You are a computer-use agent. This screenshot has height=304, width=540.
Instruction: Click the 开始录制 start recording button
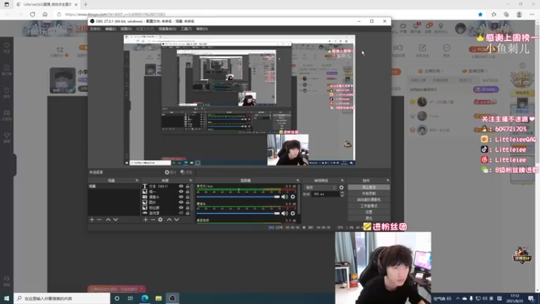tap(369, 193)
